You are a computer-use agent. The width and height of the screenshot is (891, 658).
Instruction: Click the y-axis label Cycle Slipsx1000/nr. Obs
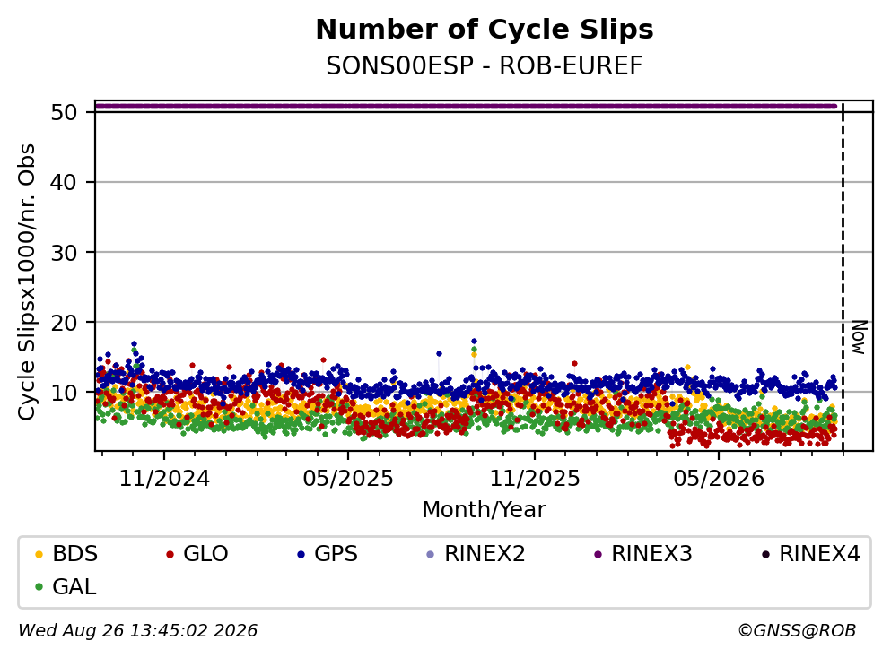(x=27, y=282)
